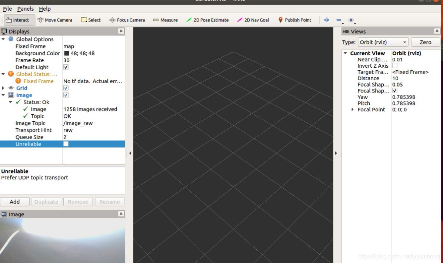Close the Views panel

coord(437,31)
